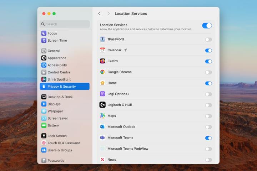Click the Logitech G HUB app icon

pos(102,105)
